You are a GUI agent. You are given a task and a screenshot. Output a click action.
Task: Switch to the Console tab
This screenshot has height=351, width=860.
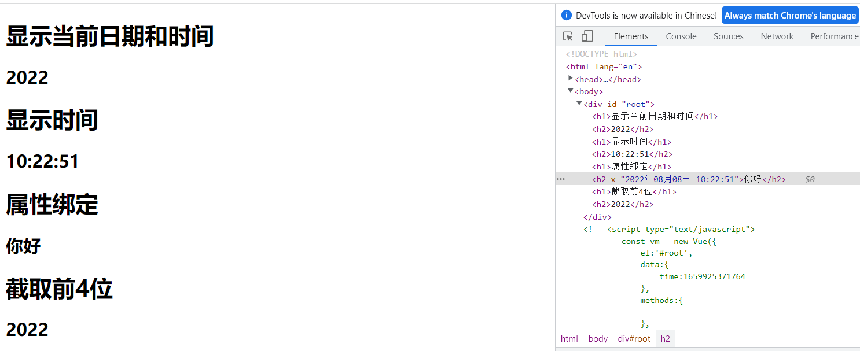(x=681, y=36)
